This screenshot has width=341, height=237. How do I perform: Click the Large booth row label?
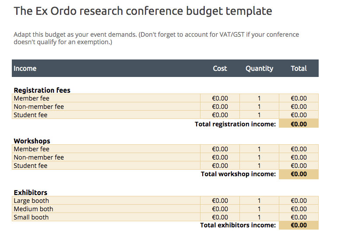click(x=31, y=201)
